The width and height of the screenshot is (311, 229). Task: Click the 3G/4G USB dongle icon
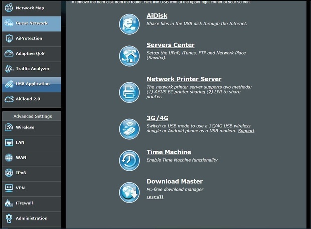129,129
